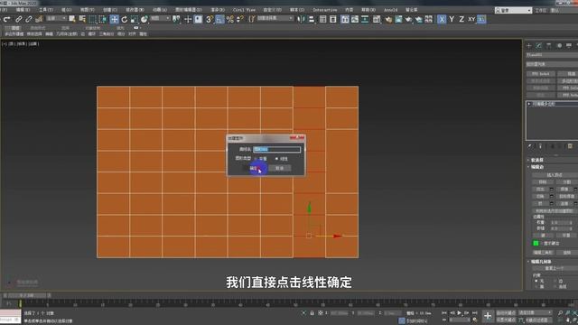
Task: Open the Civil View menu
Action: coord(244,10)
